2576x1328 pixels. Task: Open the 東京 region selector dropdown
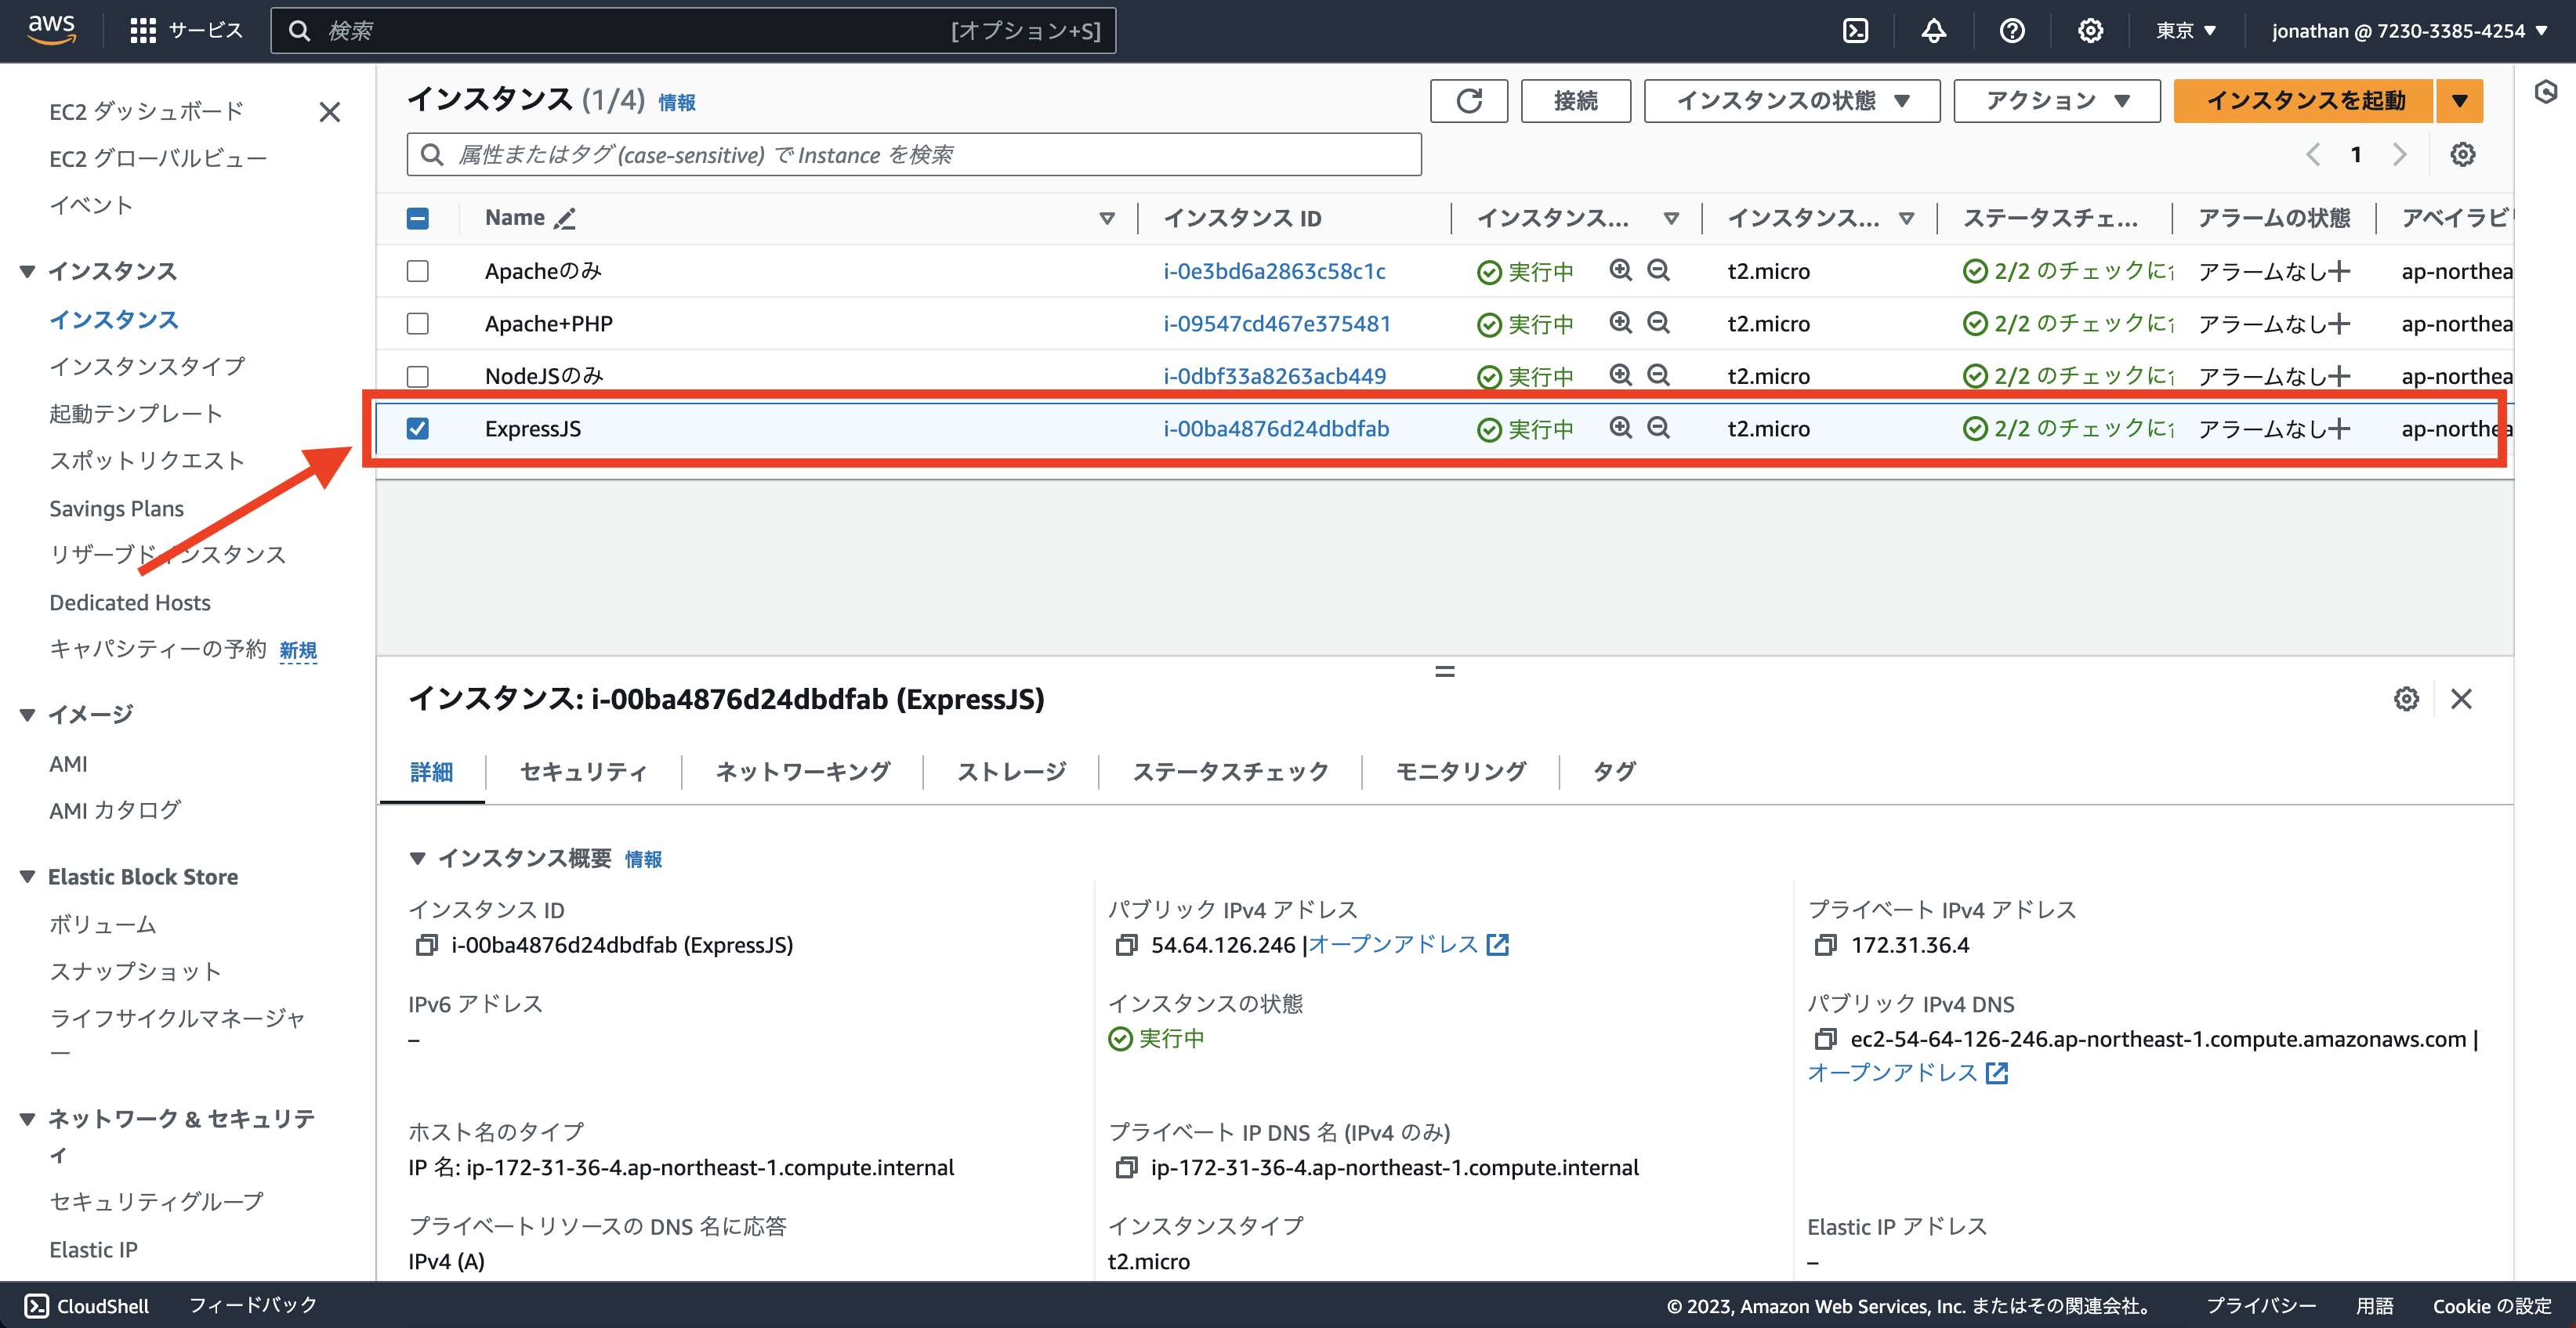(2184, 30)
